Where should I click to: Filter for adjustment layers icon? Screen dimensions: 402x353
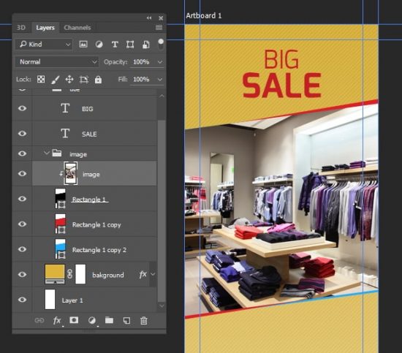tap(99, 45)
